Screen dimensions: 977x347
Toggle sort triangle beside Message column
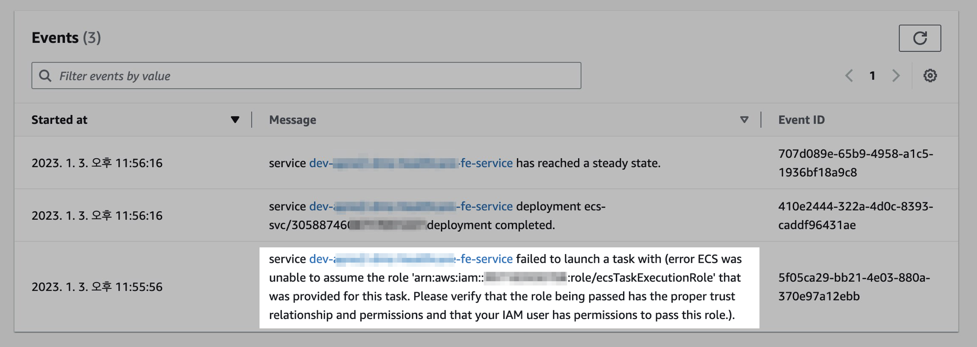(x=744, y=120)
